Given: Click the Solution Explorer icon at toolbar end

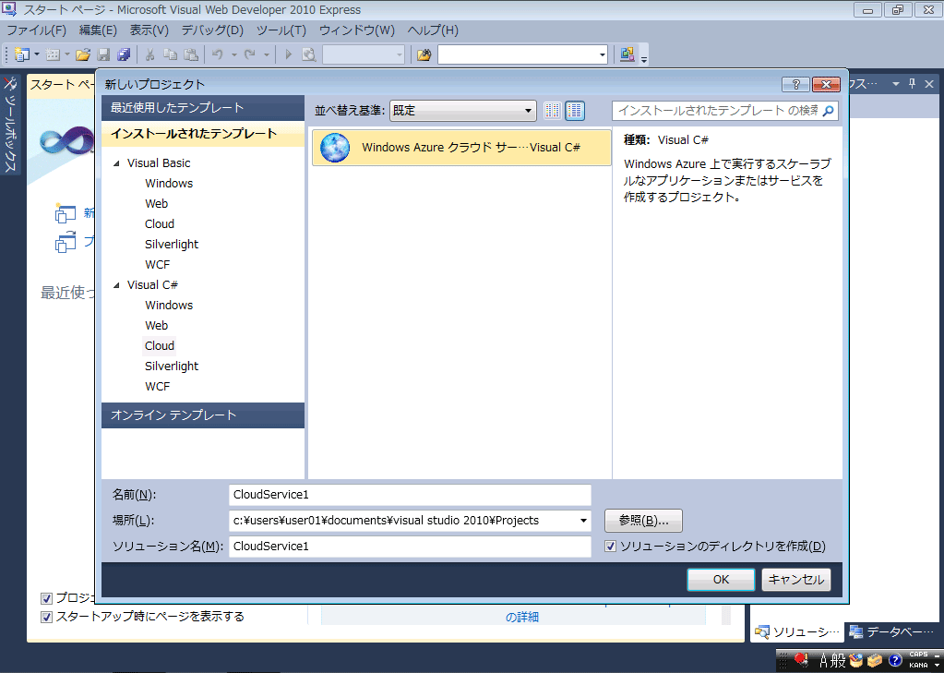Looking at the screenshot, I should click(627, 54).
